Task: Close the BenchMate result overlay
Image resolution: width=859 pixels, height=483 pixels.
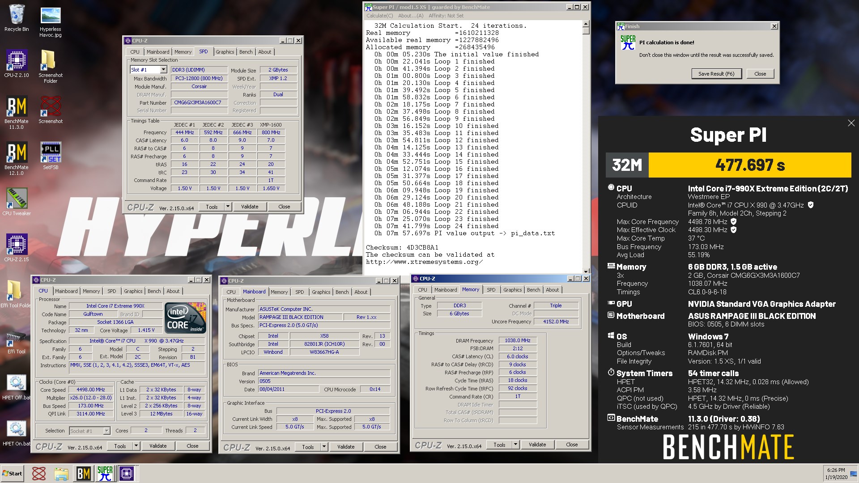Action: pyautogui.click(x=851, y=123)
